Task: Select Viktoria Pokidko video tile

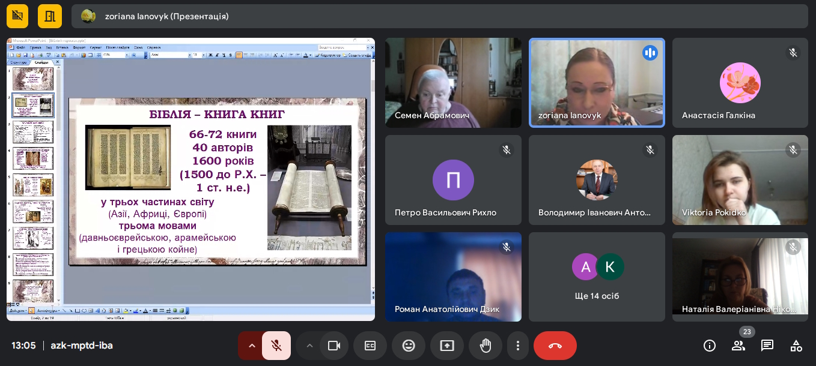Action: tap(740, 180)
